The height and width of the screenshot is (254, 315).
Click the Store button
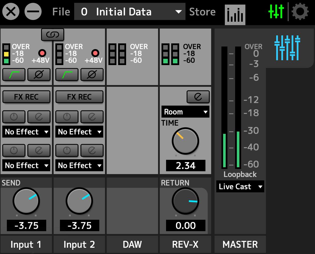(202, 12)
